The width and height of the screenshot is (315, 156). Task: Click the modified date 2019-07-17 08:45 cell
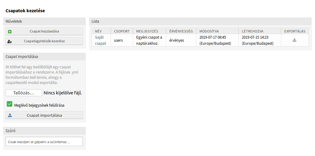[x=217, y=40]
